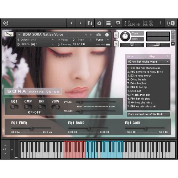Click the pitch wheel strip left of the keyboard
This screenshot has width=178, height=178.
click(x=12, y=149)
